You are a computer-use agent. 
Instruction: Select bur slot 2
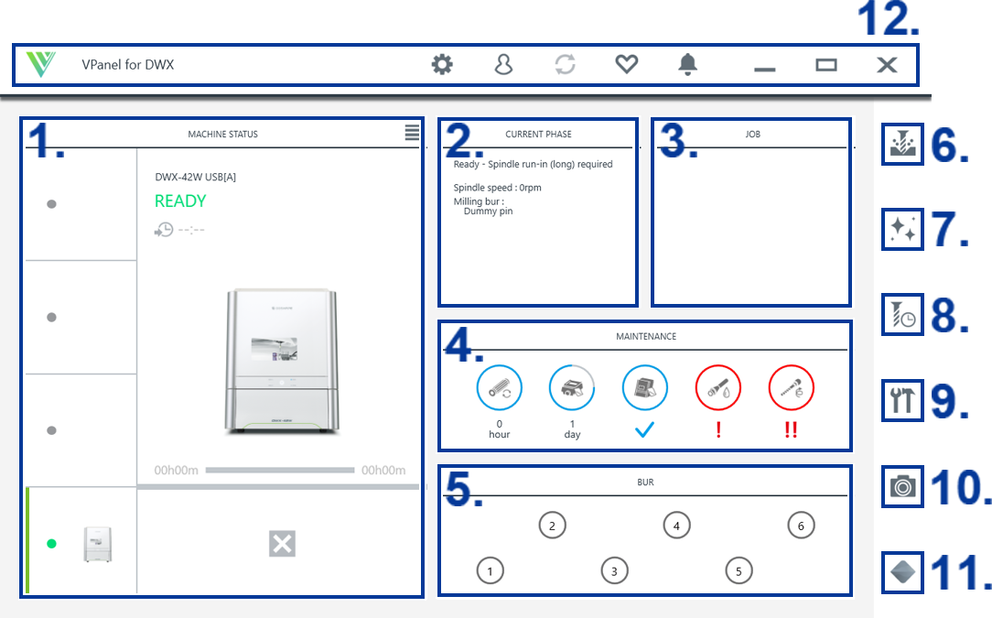[x=552, y=526]
